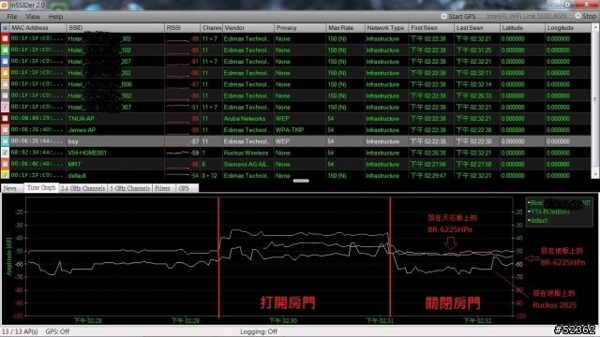Open the View menu
The width and height of the screenshot is (600, 337).
[x=33, y=17]
